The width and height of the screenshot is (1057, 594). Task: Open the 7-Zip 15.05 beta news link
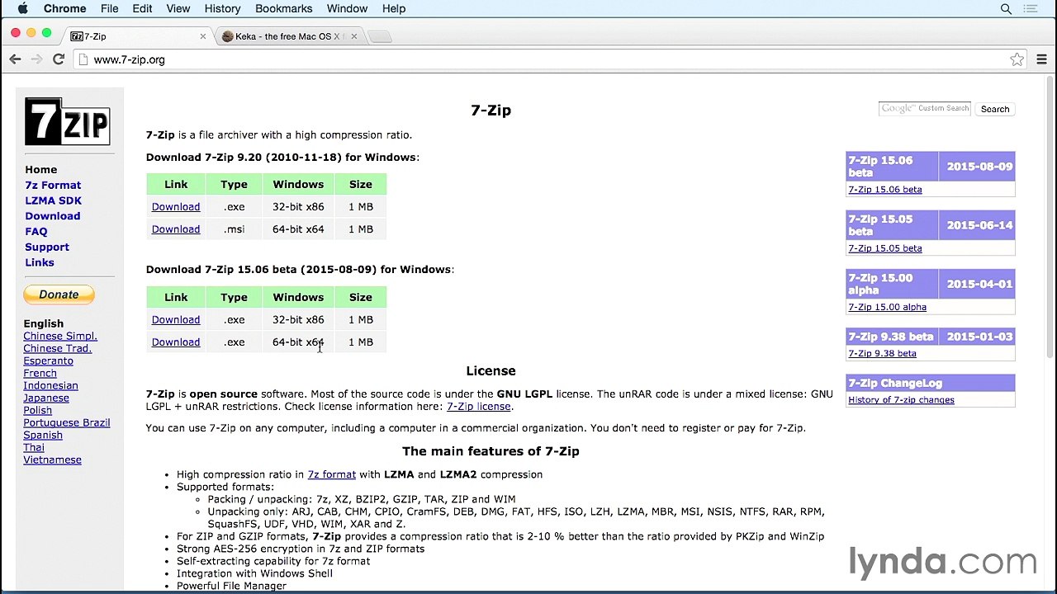(x=885, y=248)
